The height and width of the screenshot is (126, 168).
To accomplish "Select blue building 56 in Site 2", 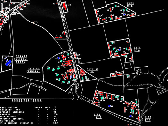I will (109, 106).
